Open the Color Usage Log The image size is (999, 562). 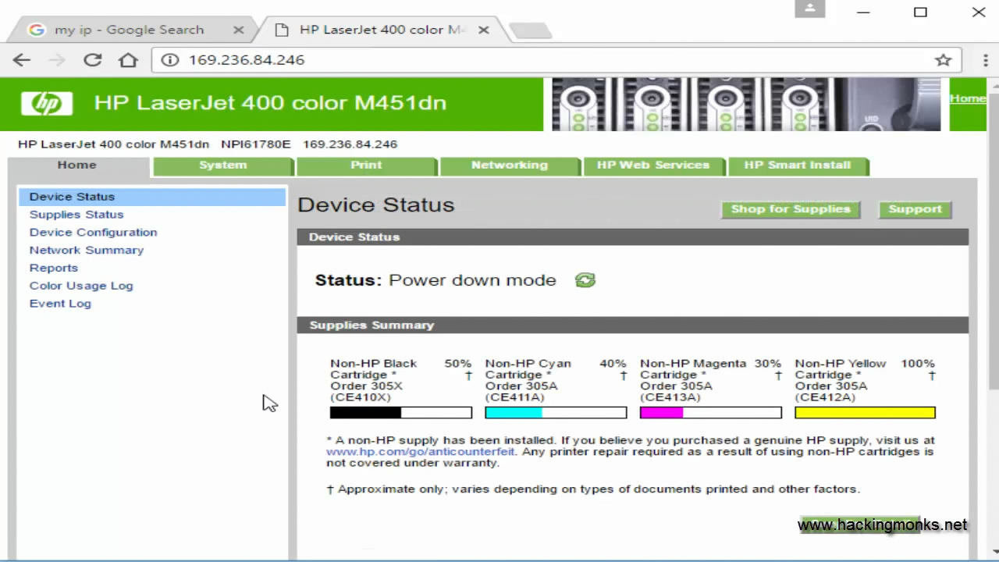(x=81, y=286)
